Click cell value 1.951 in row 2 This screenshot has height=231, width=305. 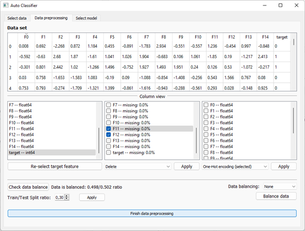(181, 67)
